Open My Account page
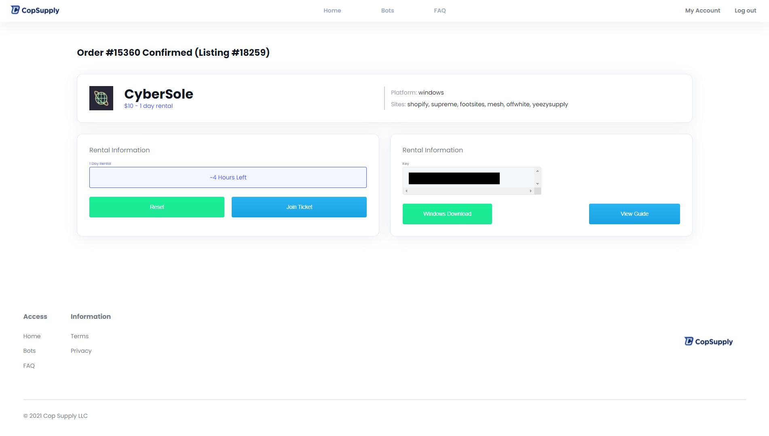The image size is (769, 436). coord(702,11)
